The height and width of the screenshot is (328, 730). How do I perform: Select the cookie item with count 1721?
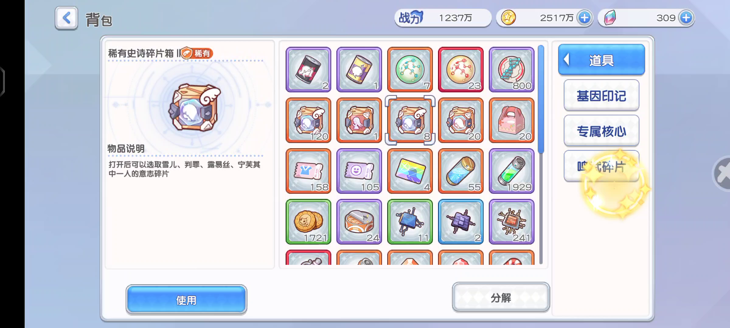pyautogui.click(x=308, y=222)
